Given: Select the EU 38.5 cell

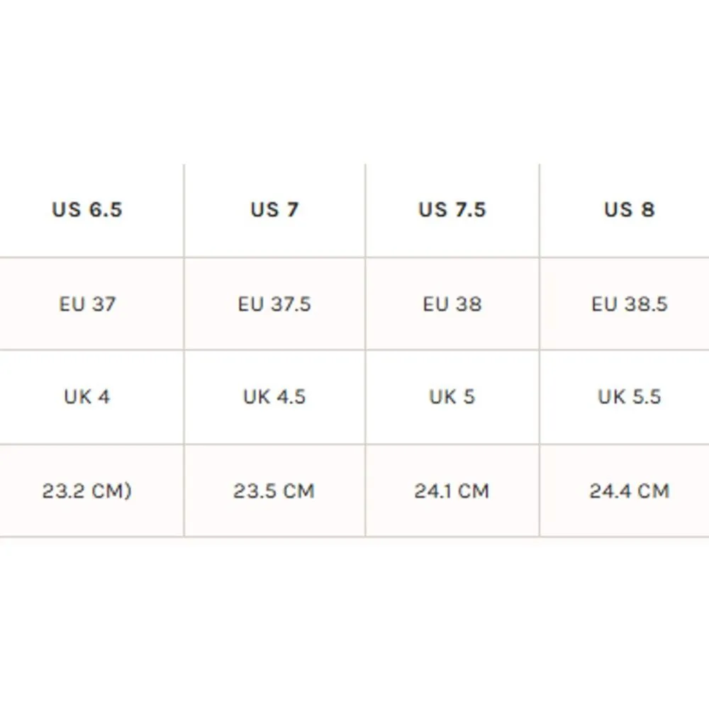Looking at the screenshot, I should [629, 304].
